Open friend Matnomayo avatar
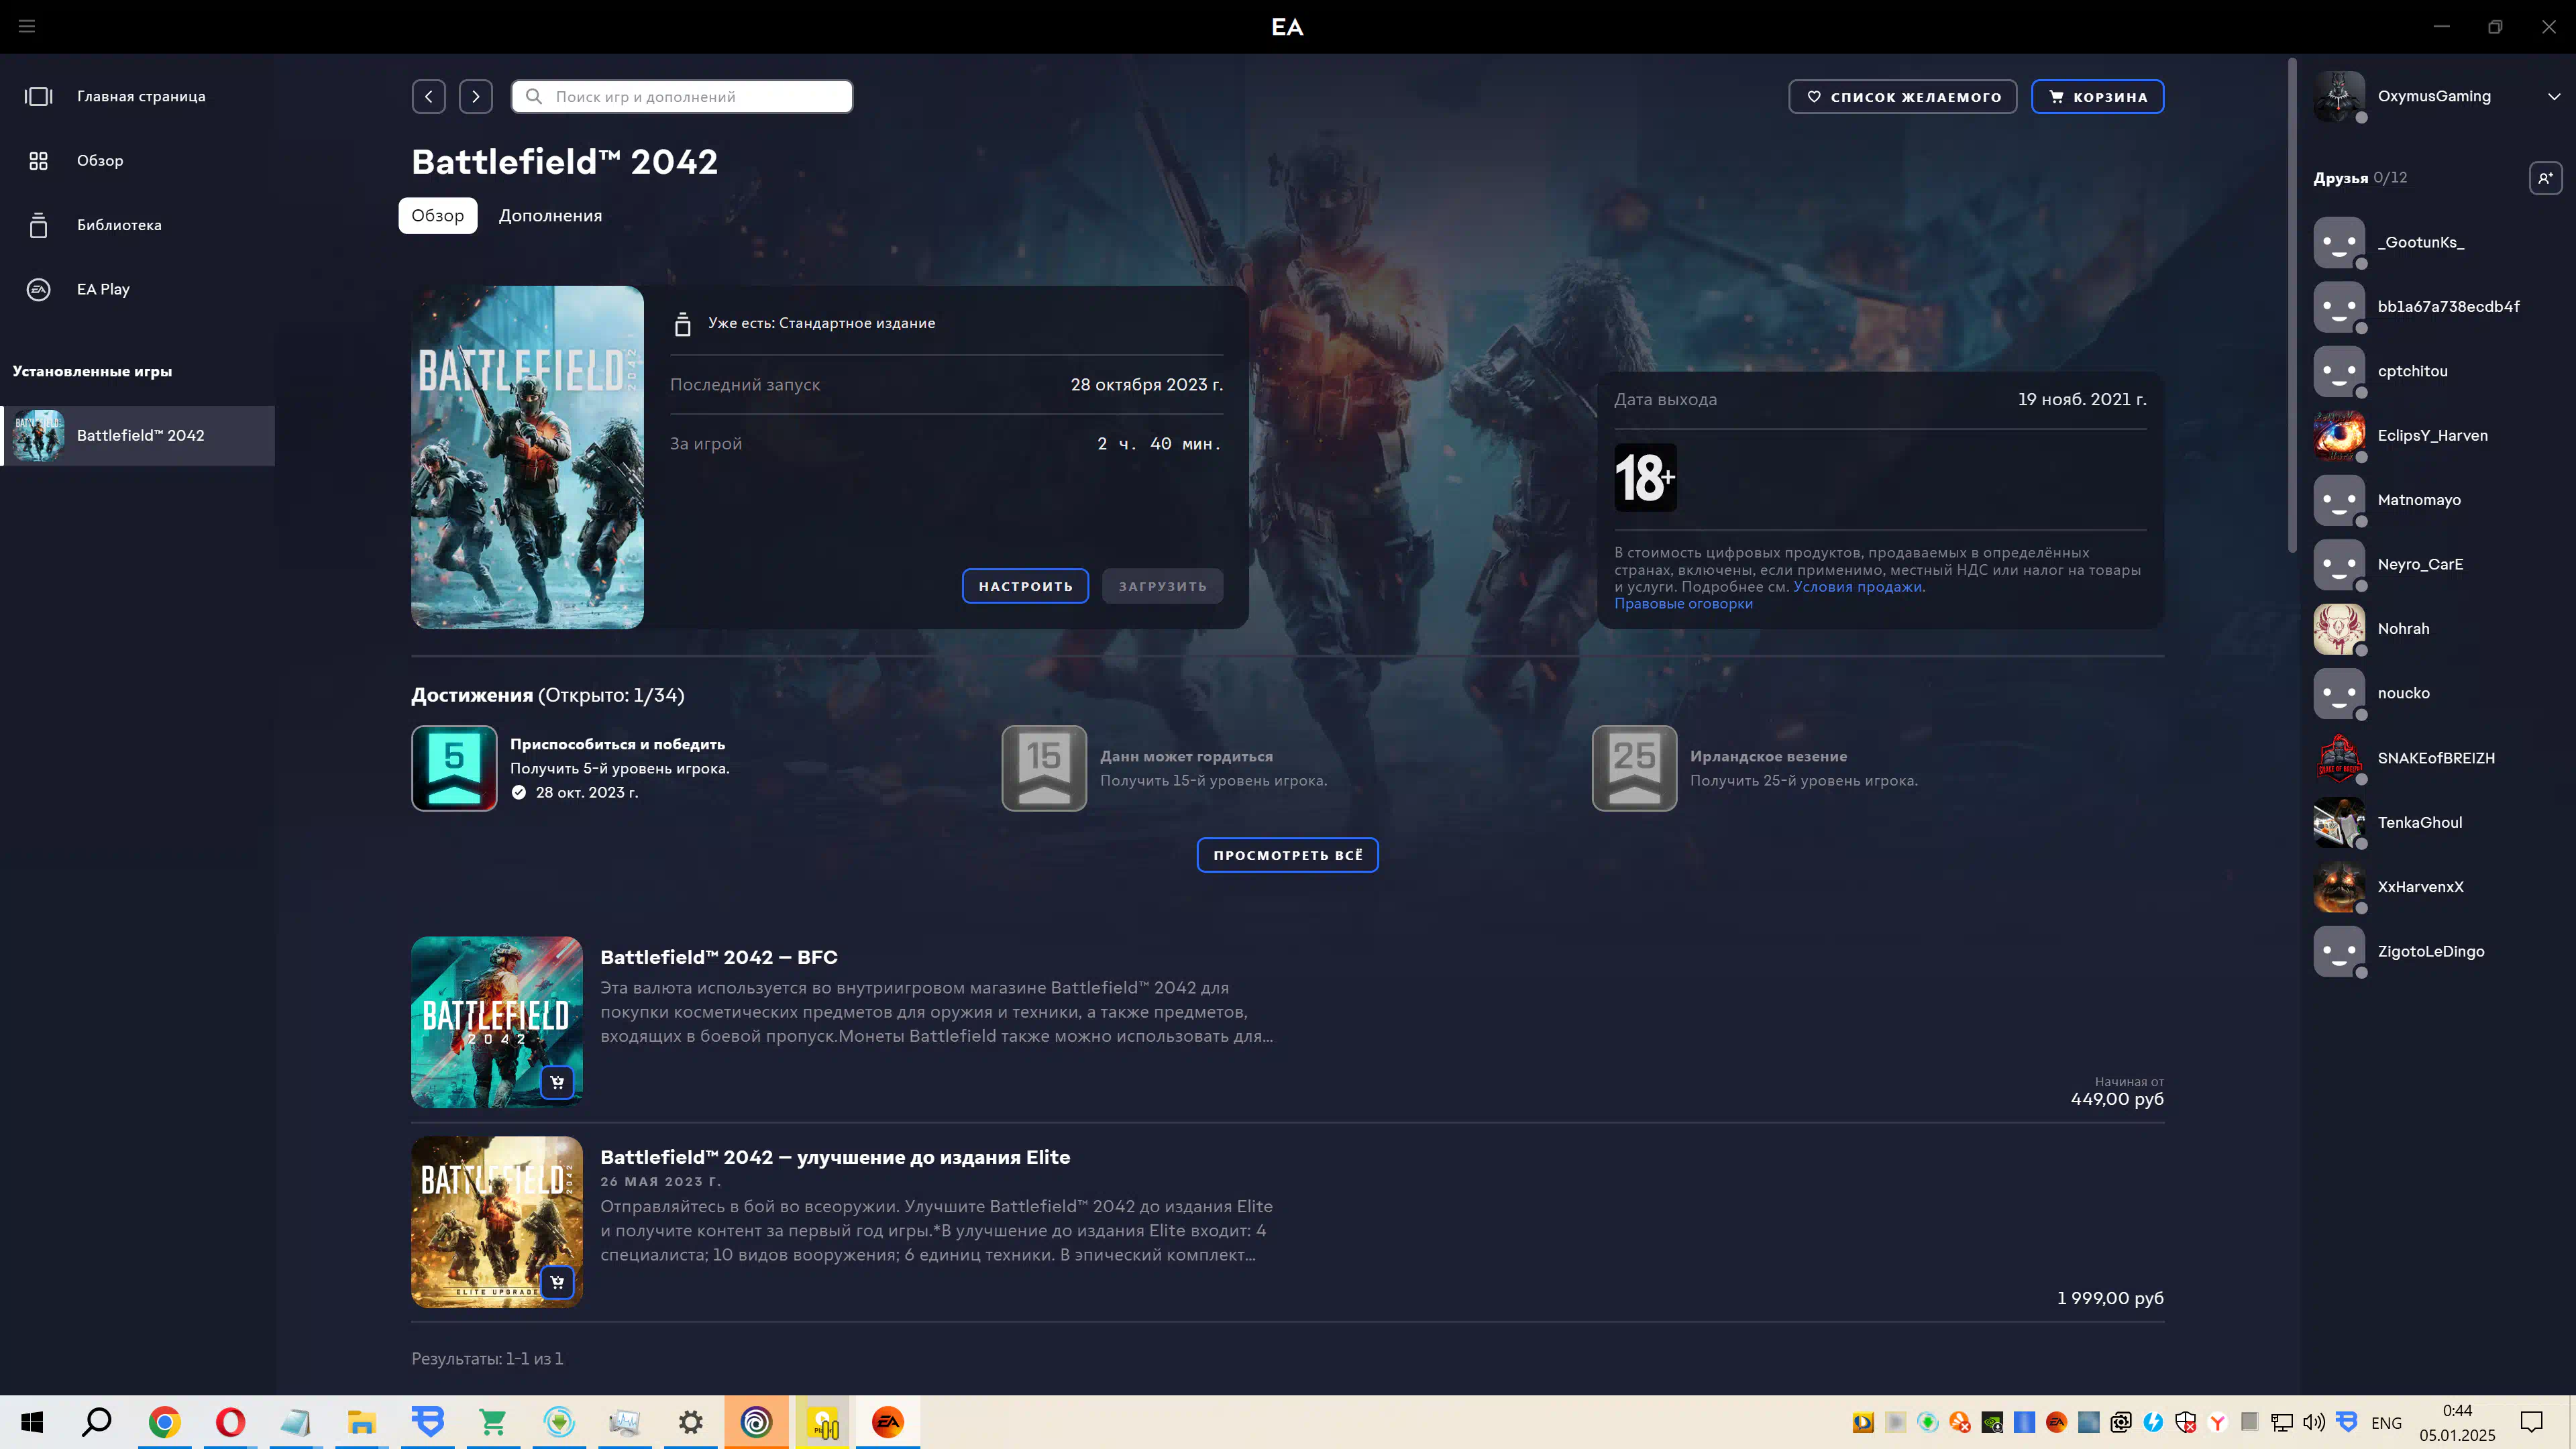The image size is (2576, 1449). pyautogui.click(x=2339, y=501)
